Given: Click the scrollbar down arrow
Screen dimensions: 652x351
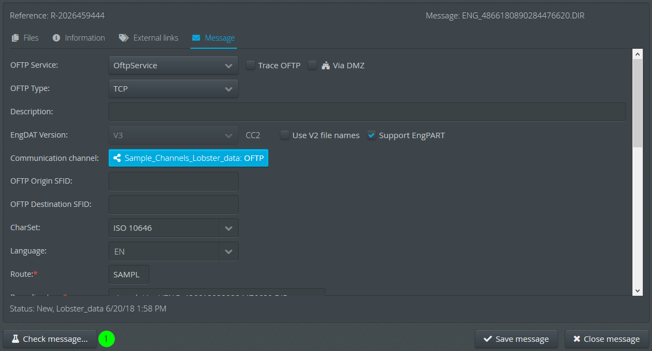Looking at the screenshot, I should pyautogui.click(x=638, y=291).
